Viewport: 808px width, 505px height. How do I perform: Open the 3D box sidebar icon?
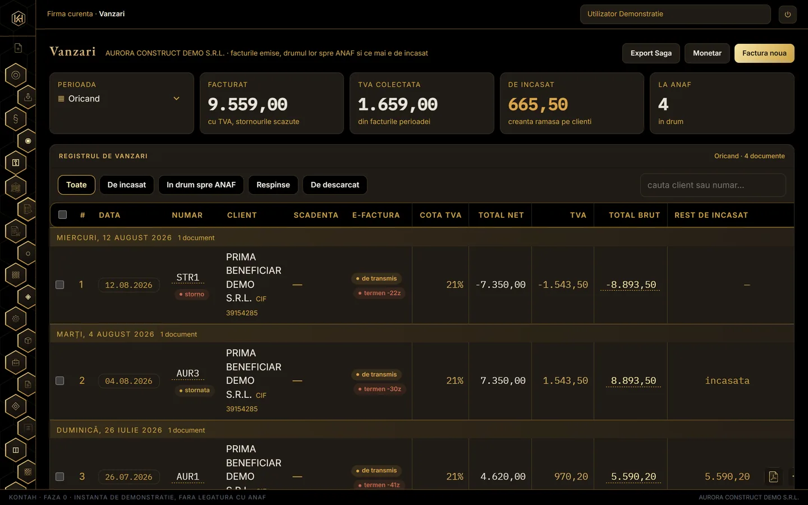(27, 341)
